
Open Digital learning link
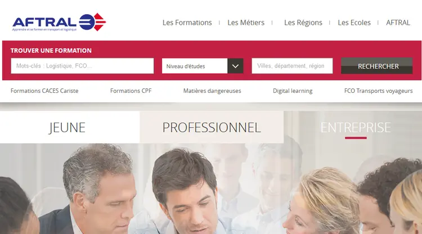[293, 91]
